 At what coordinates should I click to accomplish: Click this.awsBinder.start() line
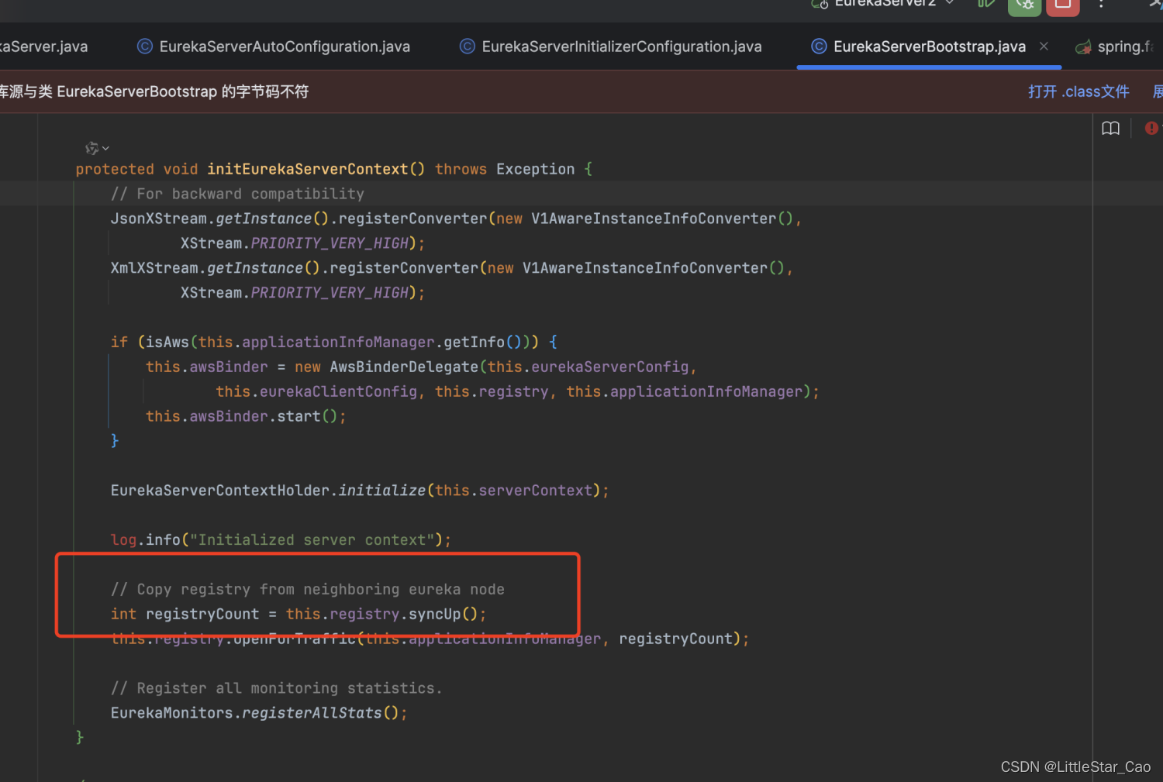click(x=246, y=416)
